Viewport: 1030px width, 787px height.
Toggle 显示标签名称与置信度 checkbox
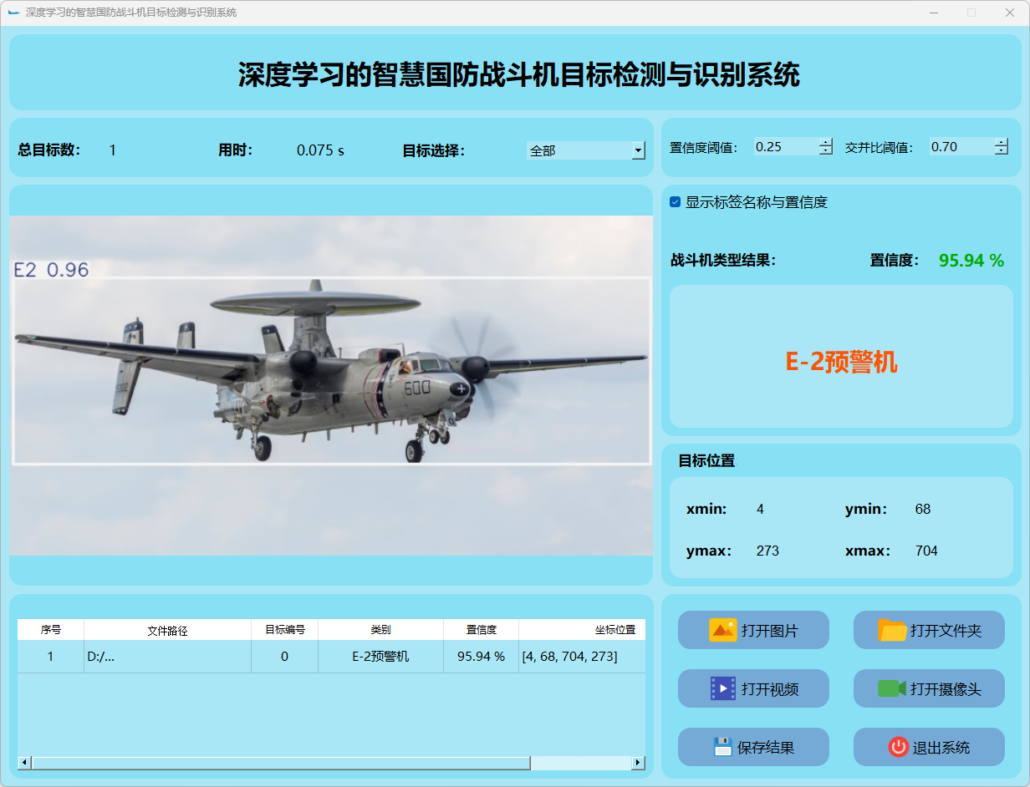pyautogui.click(x=676, y=202)
